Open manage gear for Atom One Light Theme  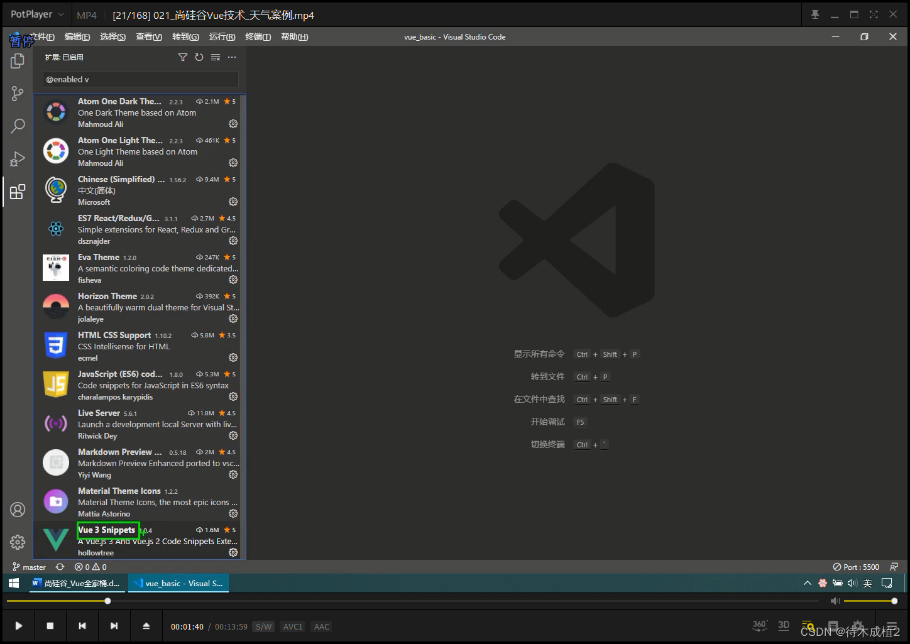coord(233,163)
